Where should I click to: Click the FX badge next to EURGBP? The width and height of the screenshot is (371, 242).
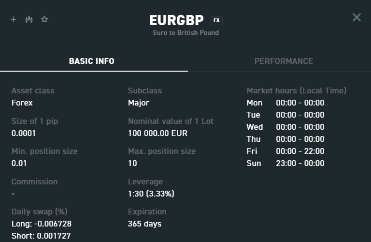pyautogui.click(x=216, y=20)
